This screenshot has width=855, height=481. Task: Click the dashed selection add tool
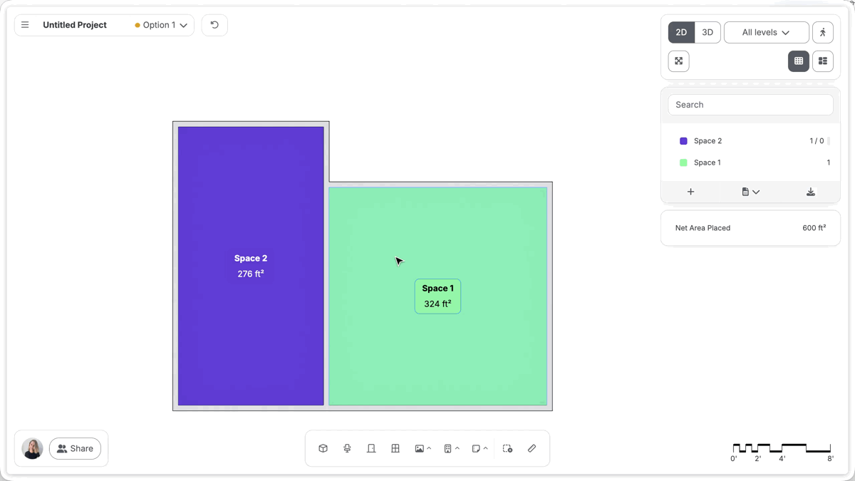[507, 448]
